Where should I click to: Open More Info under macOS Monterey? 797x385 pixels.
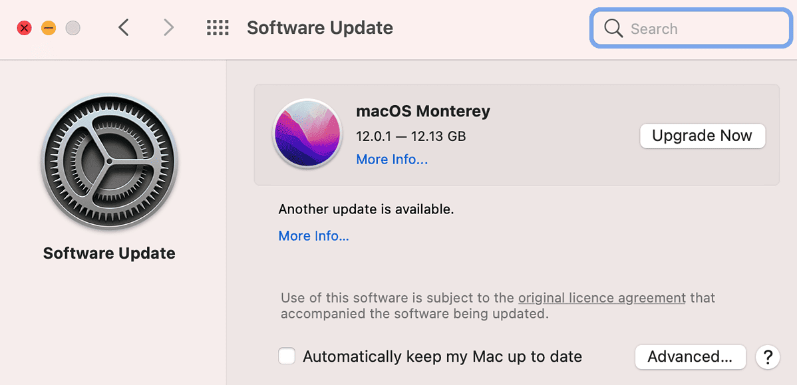click(x=392, y=160)
